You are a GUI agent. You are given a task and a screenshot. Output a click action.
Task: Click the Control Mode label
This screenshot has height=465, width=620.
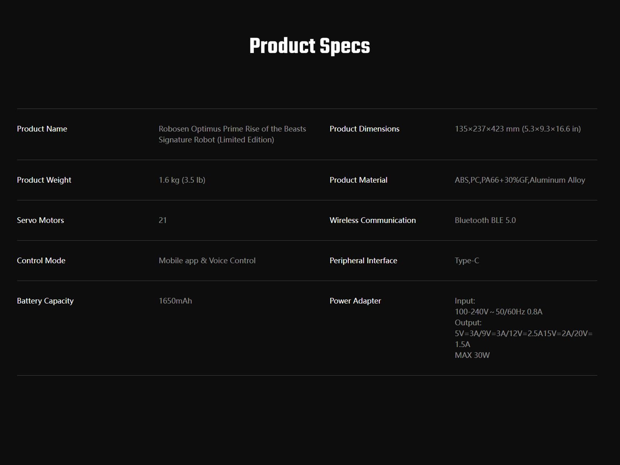(41, 261)
